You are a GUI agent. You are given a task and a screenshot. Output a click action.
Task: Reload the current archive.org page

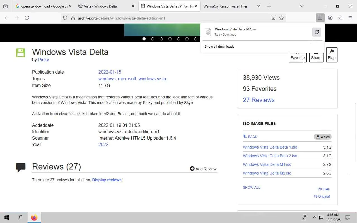tap(27, 18)
